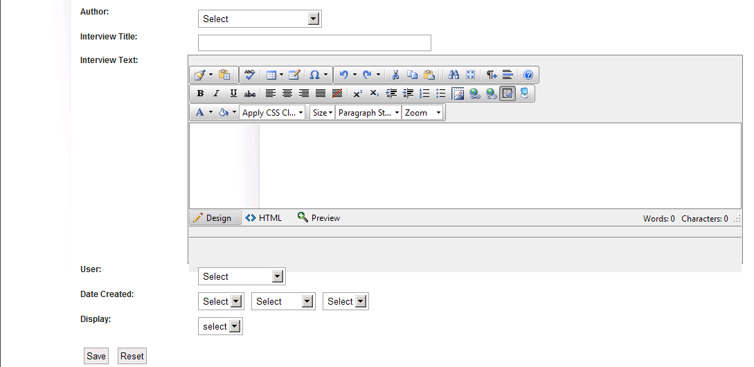Click the Insert Table grid icon
The width and height of the screenshot is (754, 367).
(x=271, y=75)
